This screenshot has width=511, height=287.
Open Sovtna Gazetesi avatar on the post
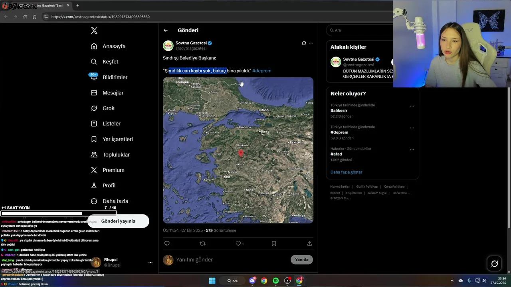pyautogui.click(x=168, y=45)
